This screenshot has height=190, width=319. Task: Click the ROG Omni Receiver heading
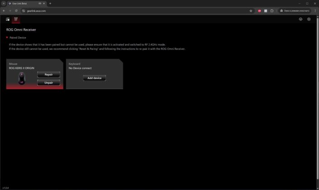click(21, 30)
